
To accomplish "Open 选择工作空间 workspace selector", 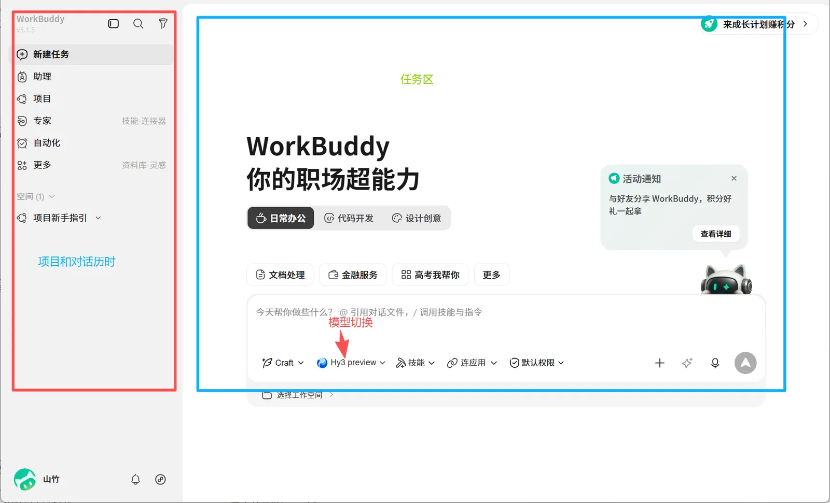I will [x=297, y=395].
